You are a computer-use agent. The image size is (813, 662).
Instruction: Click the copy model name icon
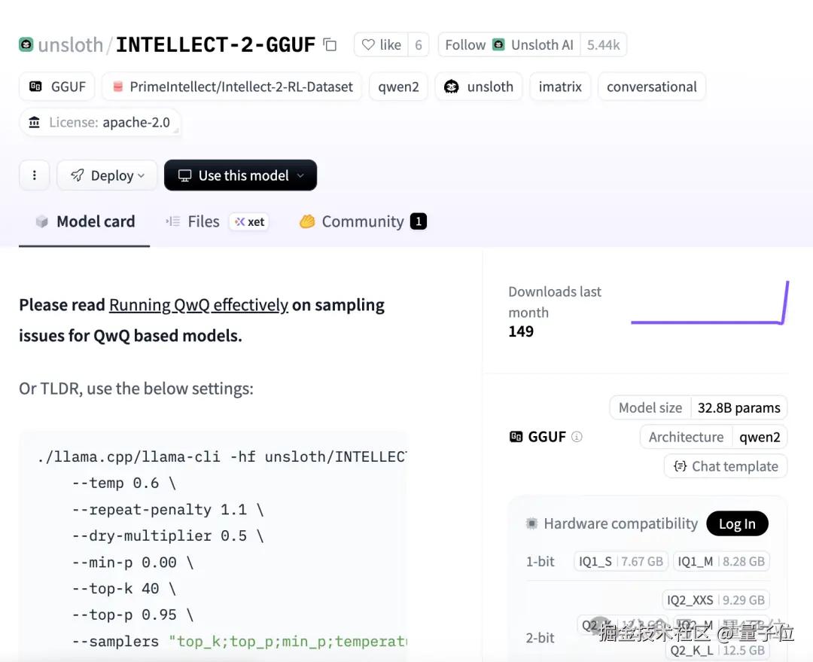[330, 44]
